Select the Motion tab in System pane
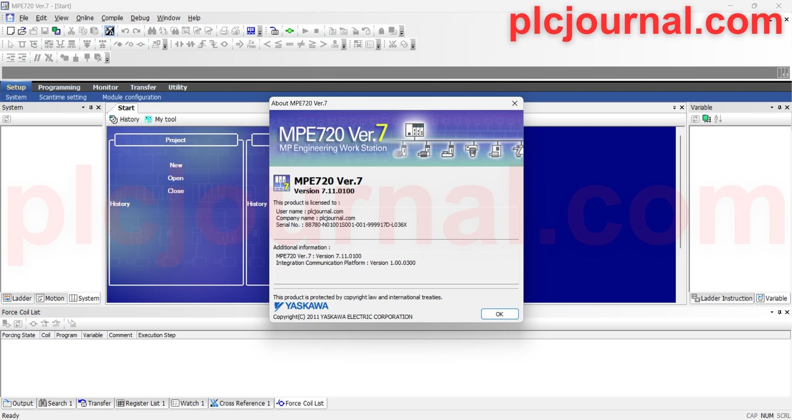The width and height of the screenshot is (792, 420). [x=50, y=298]
